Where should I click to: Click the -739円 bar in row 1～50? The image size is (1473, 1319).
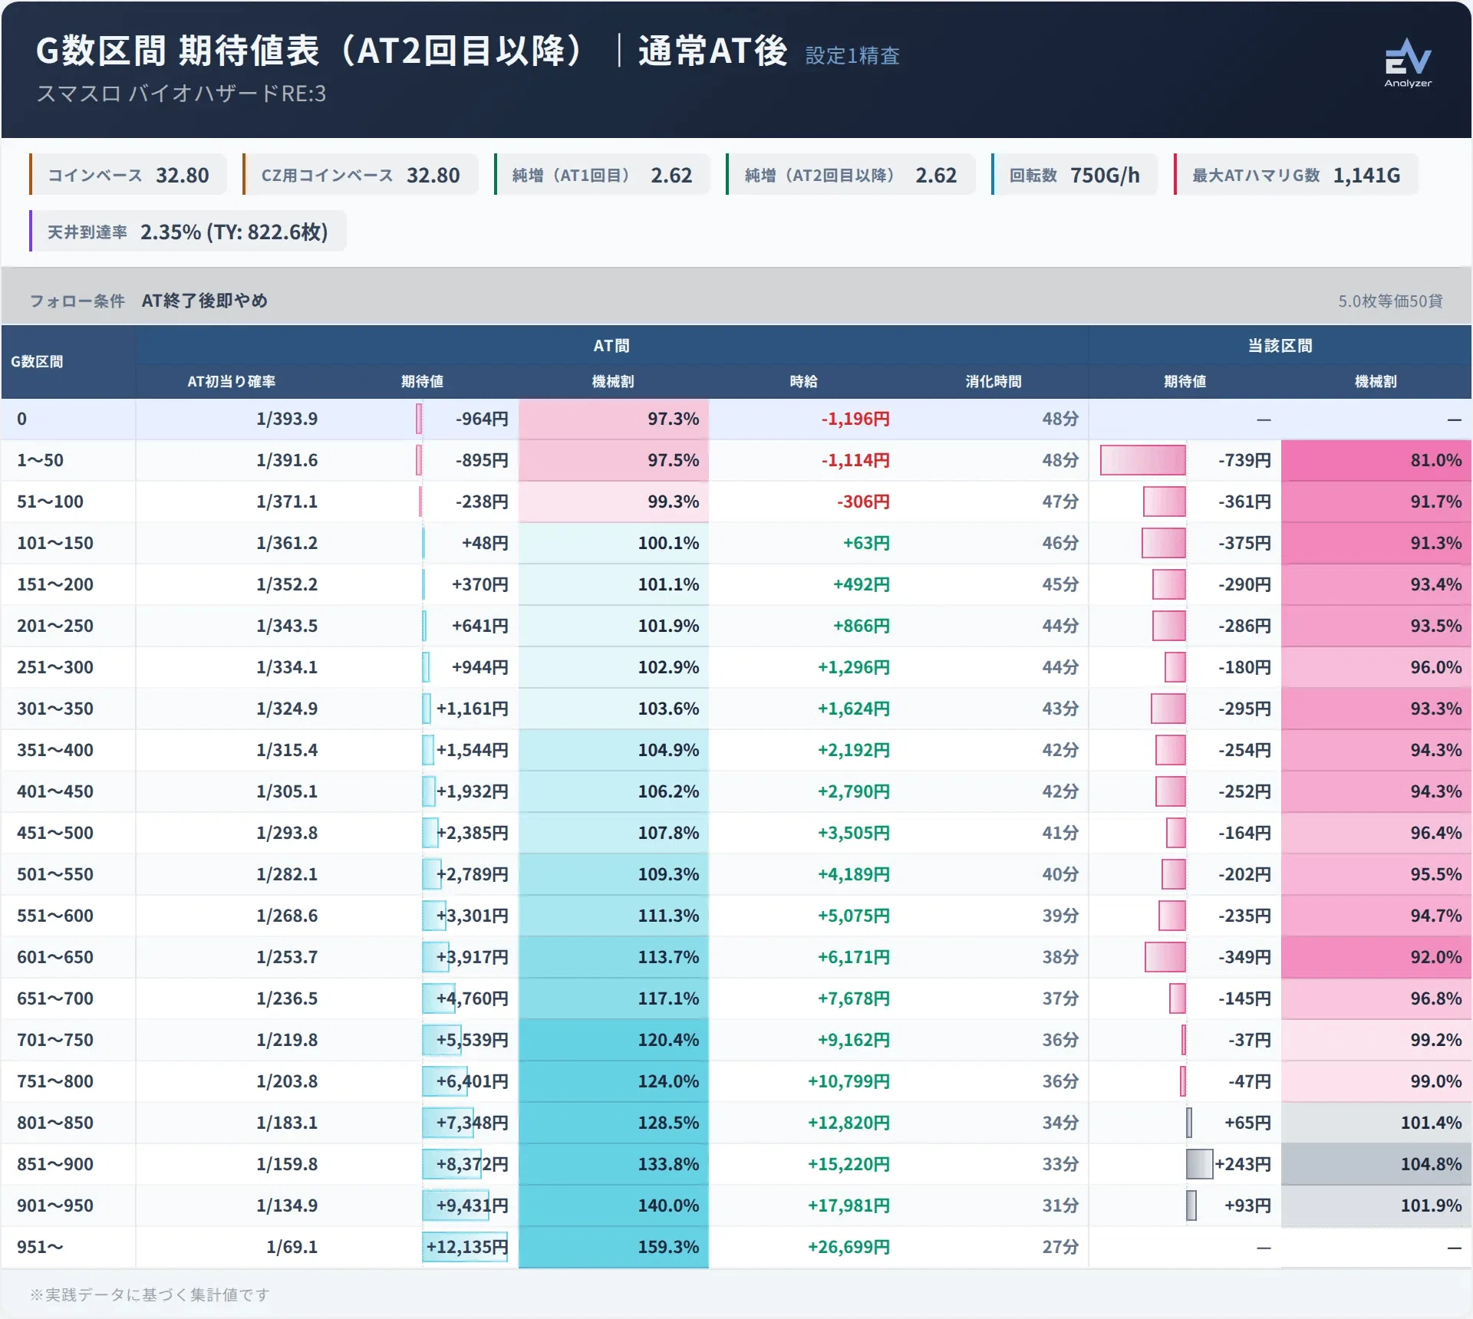[1143, 460]
